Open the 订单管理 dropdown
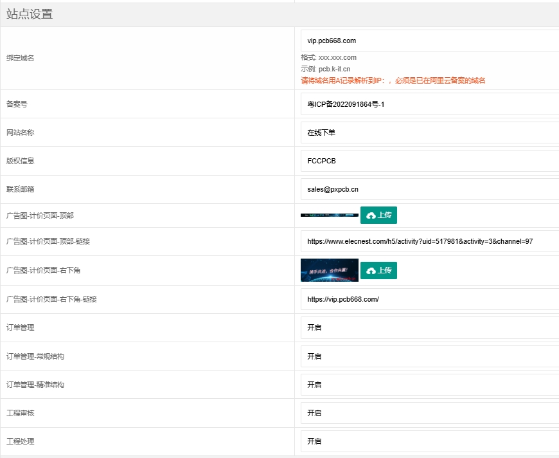 click(429, 327)
